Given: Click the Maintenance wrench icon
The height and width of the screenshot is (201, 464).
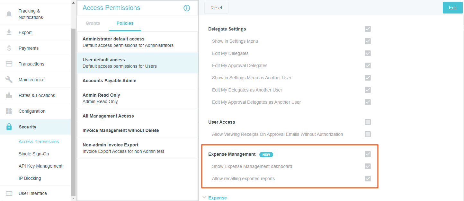Looking at the screenshot, I should [x=9, y=80].
